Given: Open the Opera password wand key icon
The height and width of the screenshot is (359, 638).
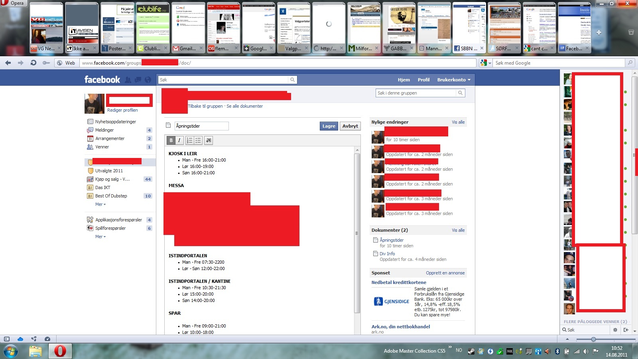Looking at the screenshot, I should (46, 63).
